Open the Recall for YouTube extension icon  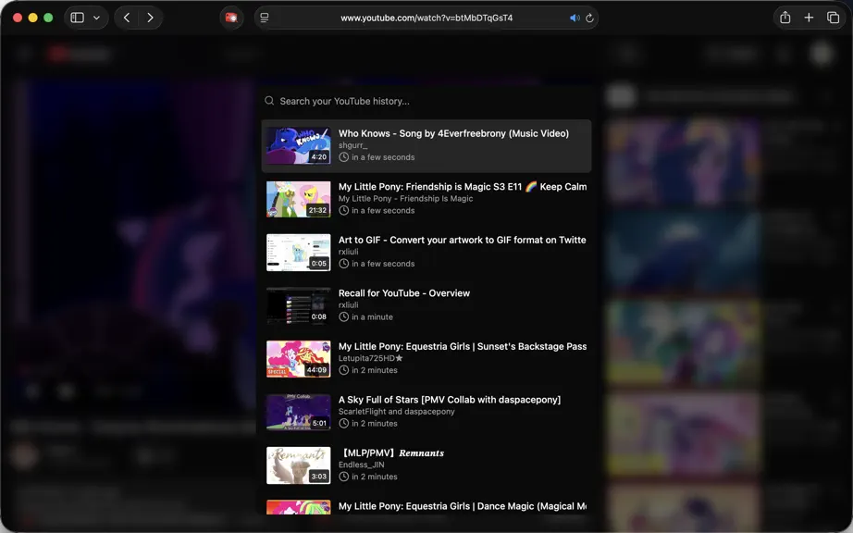coord(231,18)
